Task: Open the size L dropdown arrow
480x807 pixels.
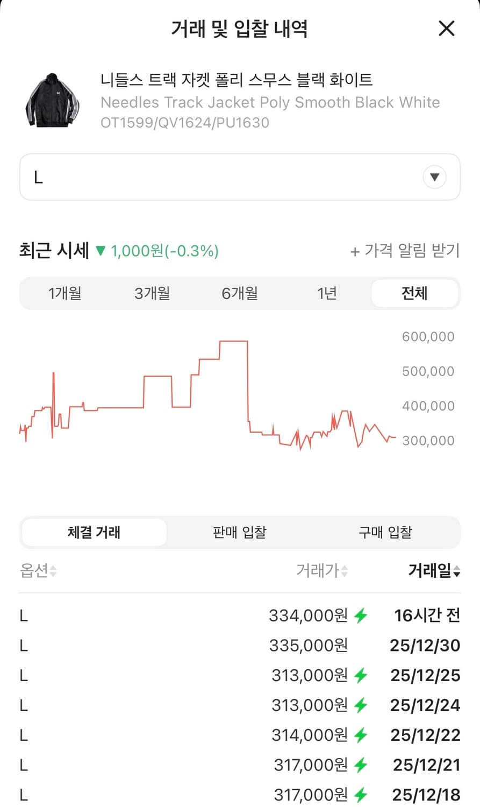Action: click(x=434, y=177)
